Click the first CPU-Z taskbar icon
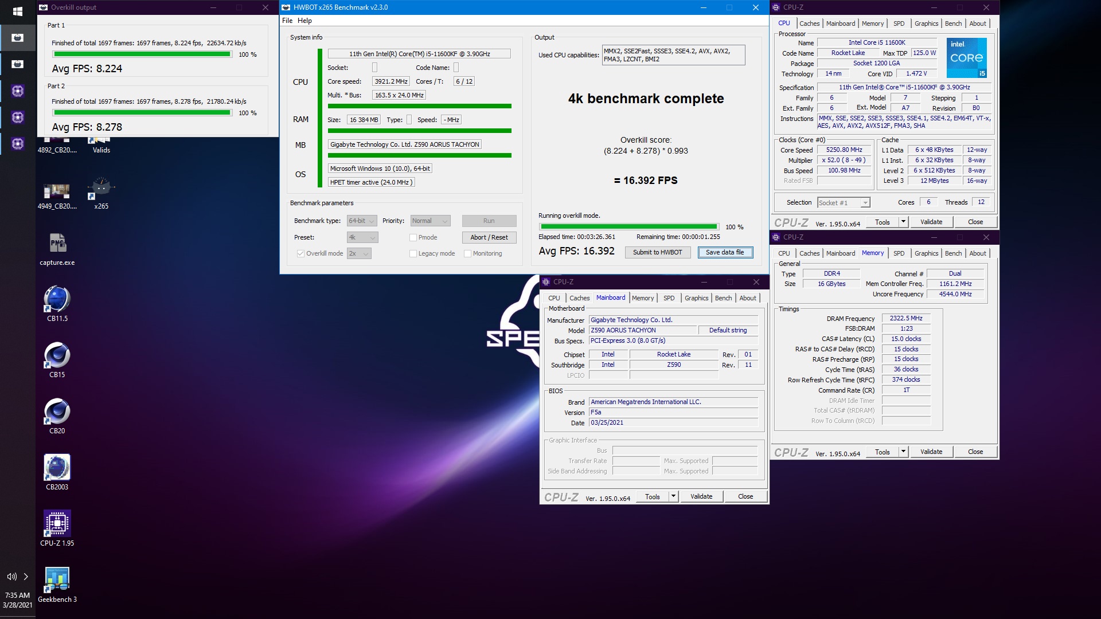This screenshot has width=1101, height=619. tap(18, 91)
